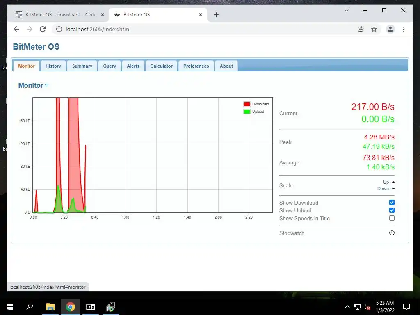Click the green Upload legend swatch

coord(247,112)
